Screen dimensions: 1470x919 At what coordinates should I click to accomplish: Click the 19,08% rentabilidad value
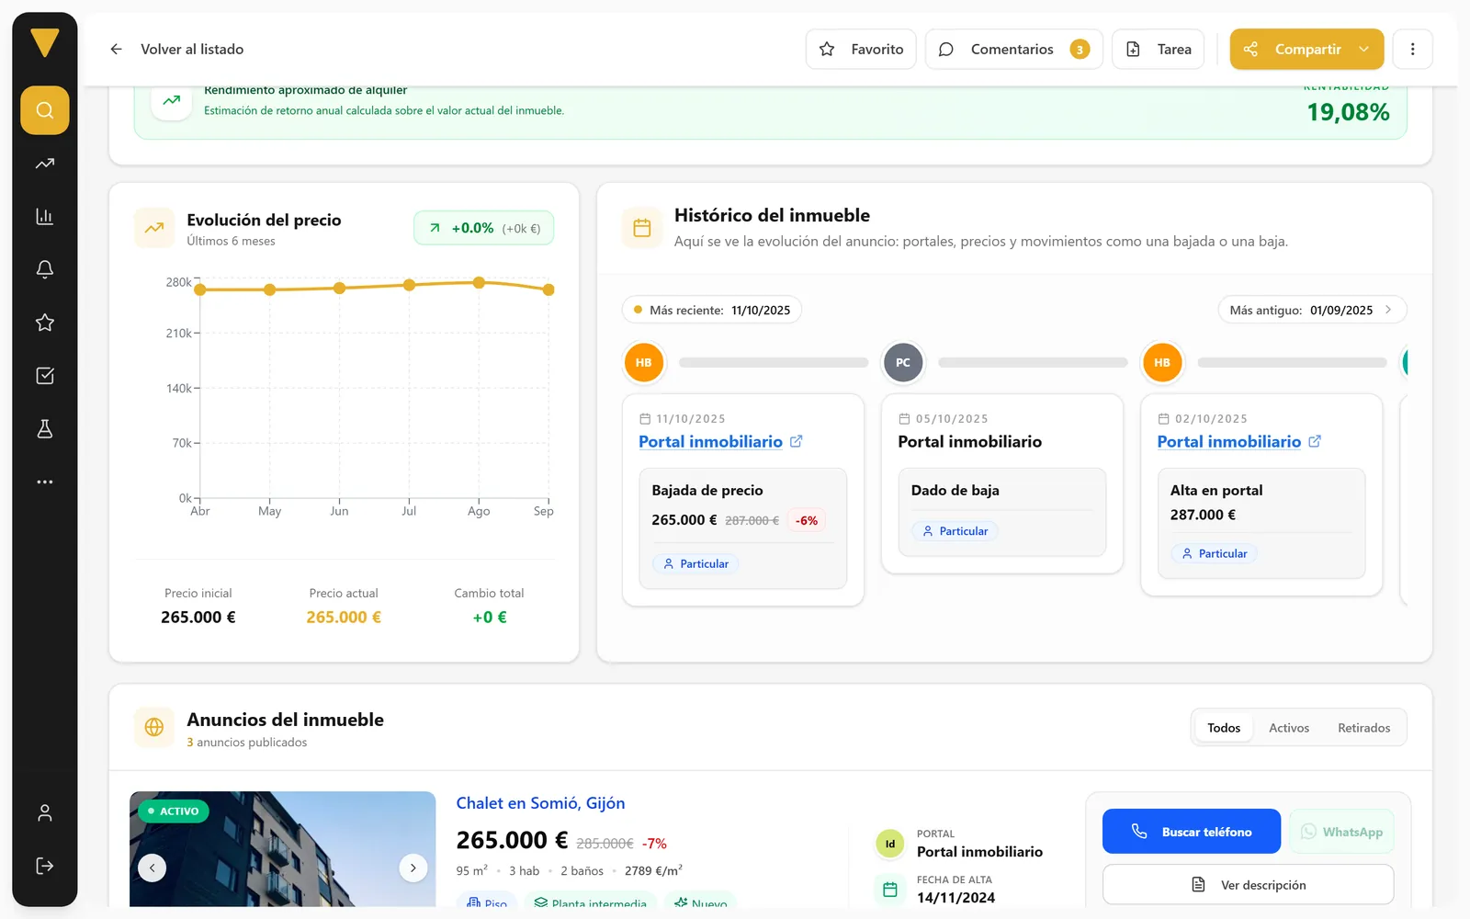tap(1348, 112)
